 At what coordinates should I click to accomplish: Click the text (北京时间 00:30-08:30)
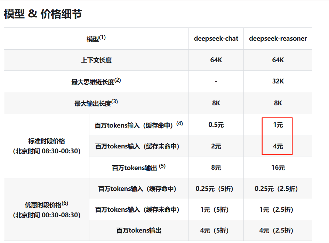pyautogui.click(x=47, y=215)
